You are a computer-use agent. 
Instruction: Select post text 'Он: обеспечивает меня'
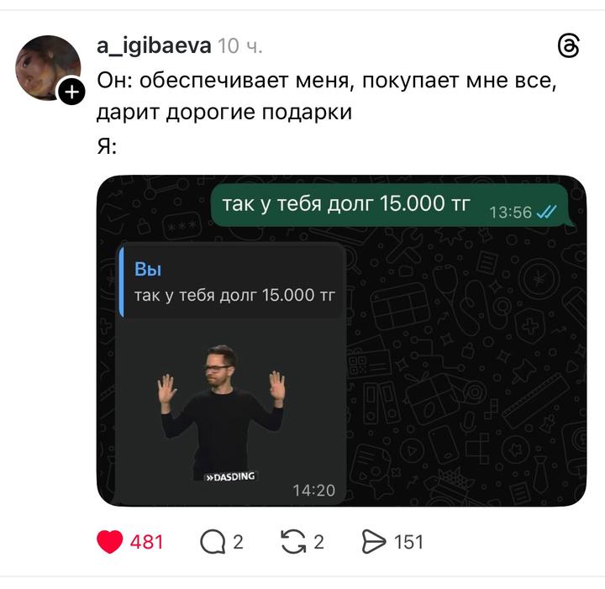223,81
